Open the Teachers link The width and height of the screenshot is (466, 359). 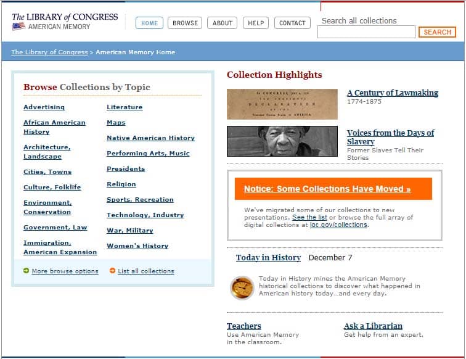(x=244, y=326)
